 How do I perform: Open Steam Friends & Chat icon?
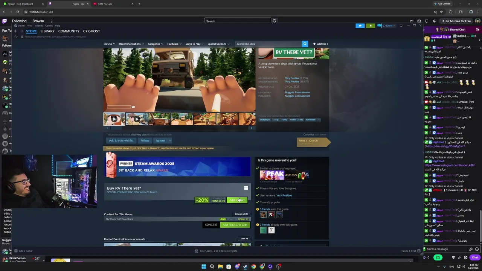pos(419,251)
